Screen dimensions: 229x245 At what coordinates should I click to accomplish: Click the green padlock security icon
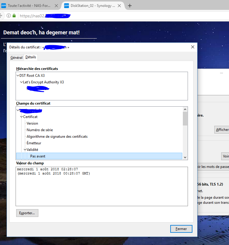tap(14, 16)
